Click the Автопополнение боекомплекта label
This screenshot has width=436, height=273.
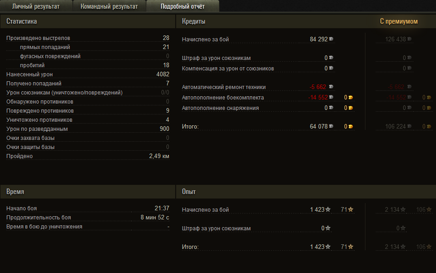[223, 98]
